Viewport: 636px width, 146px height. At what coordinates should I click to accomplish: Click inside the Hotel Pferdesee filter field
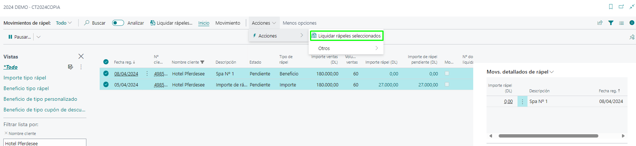tap(45, 143)
